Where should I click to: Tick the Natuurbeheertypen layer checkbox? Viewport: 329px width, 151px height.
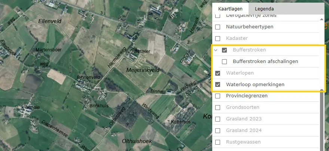(218, 27)
